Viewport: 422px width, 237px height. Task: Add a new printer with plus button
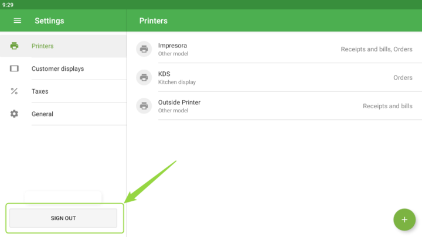click(404, 220)
